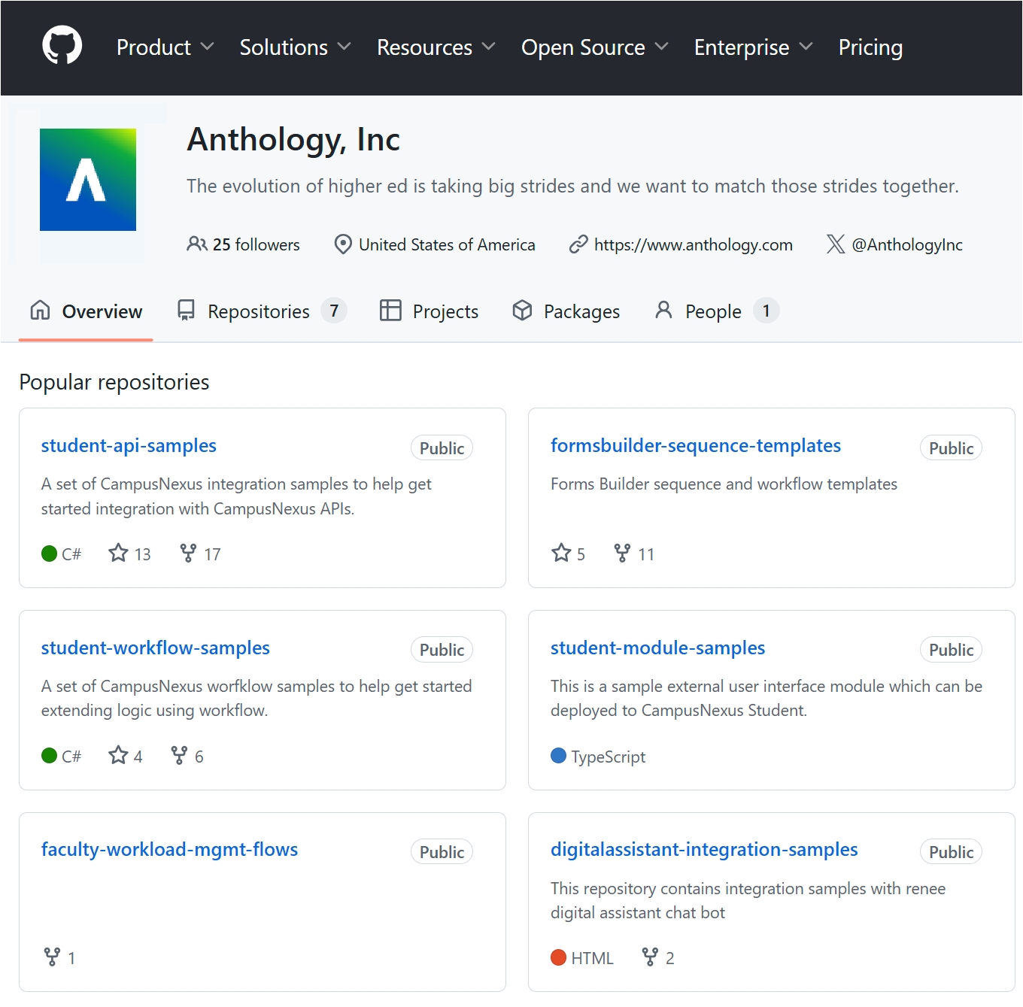The image size is (1023, 1007).
Task: Click the fork icon on faculty-workload-mgmt-flows
Action: 52,957
